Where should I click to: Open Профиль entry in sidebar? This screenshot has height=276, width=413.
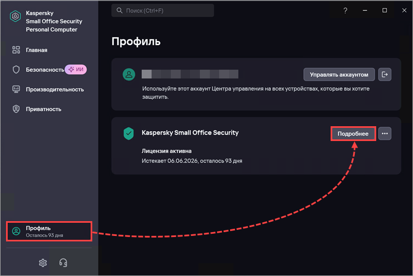pyautogui.click(x=49, y=231)
